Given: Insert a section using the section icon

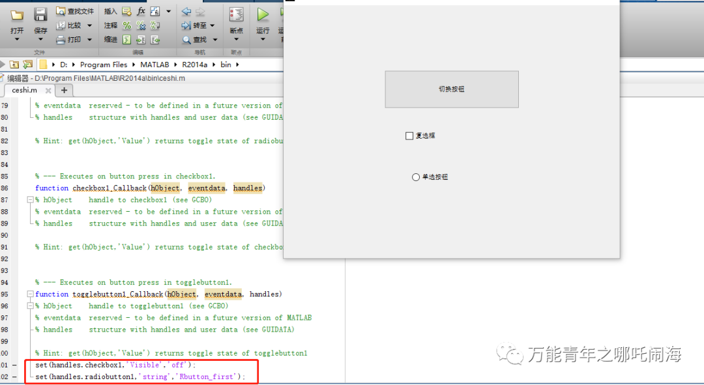Looking at the screenshot, I should pyautogui.click(x=126, y=11).
